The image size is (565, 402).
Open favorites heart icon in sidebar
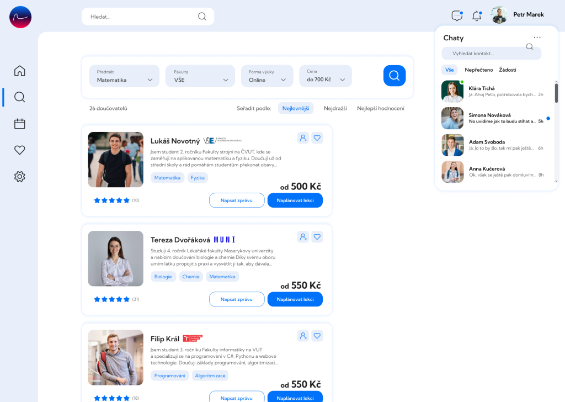[x=20, y=150]
